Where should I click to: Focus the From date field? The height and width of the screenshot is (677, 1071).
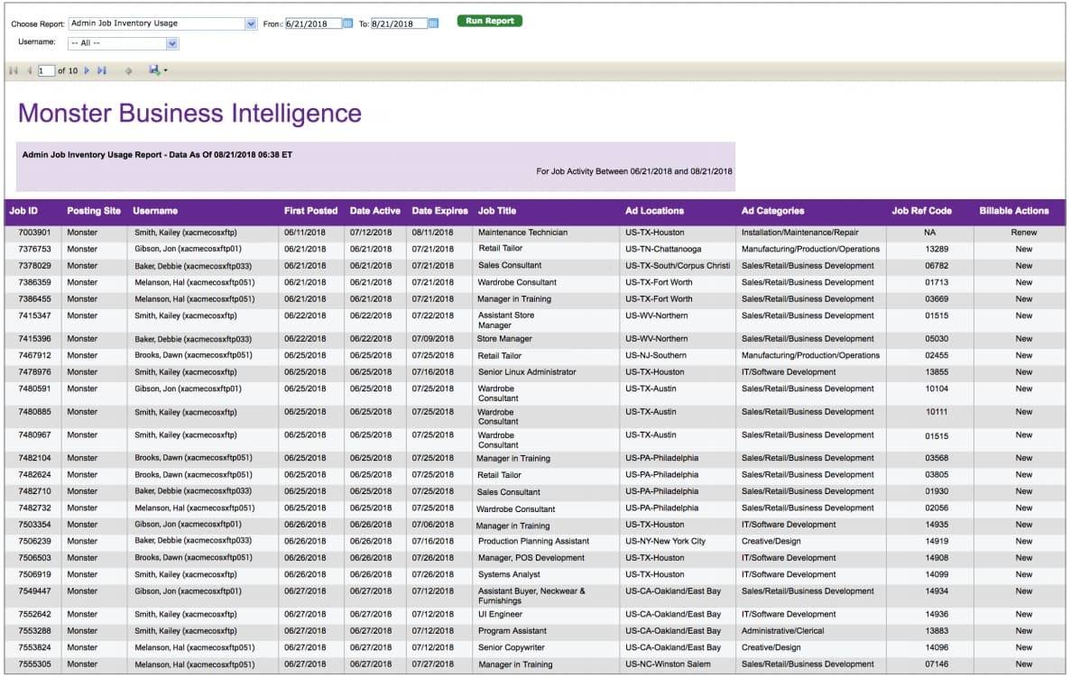[313, 23]
